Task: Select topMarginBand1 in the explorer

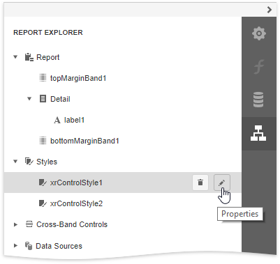Action: click(x=78, y=78)
